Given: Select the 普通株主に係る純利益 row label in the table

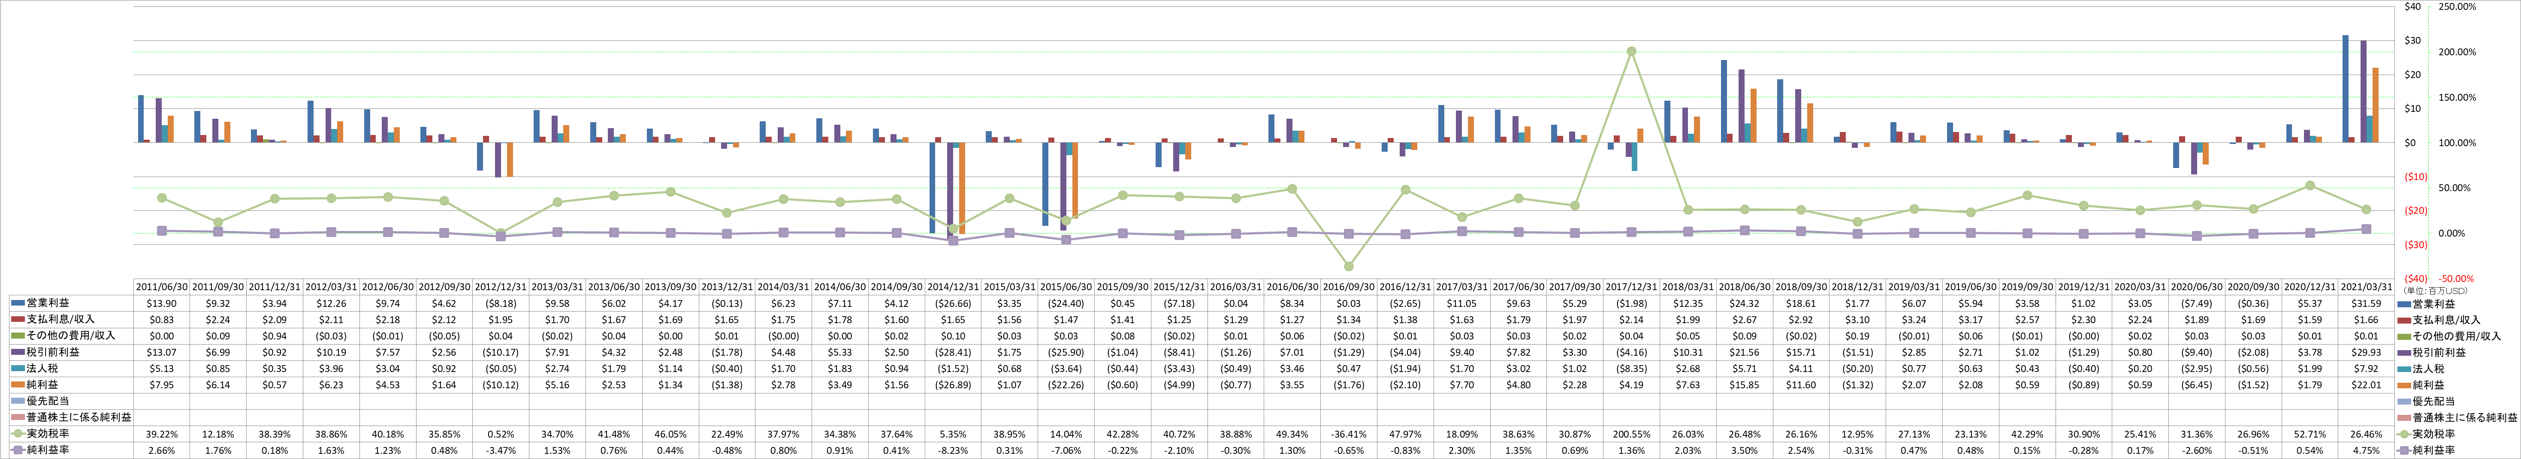Looking at the screenshot, I should [79, 418].
